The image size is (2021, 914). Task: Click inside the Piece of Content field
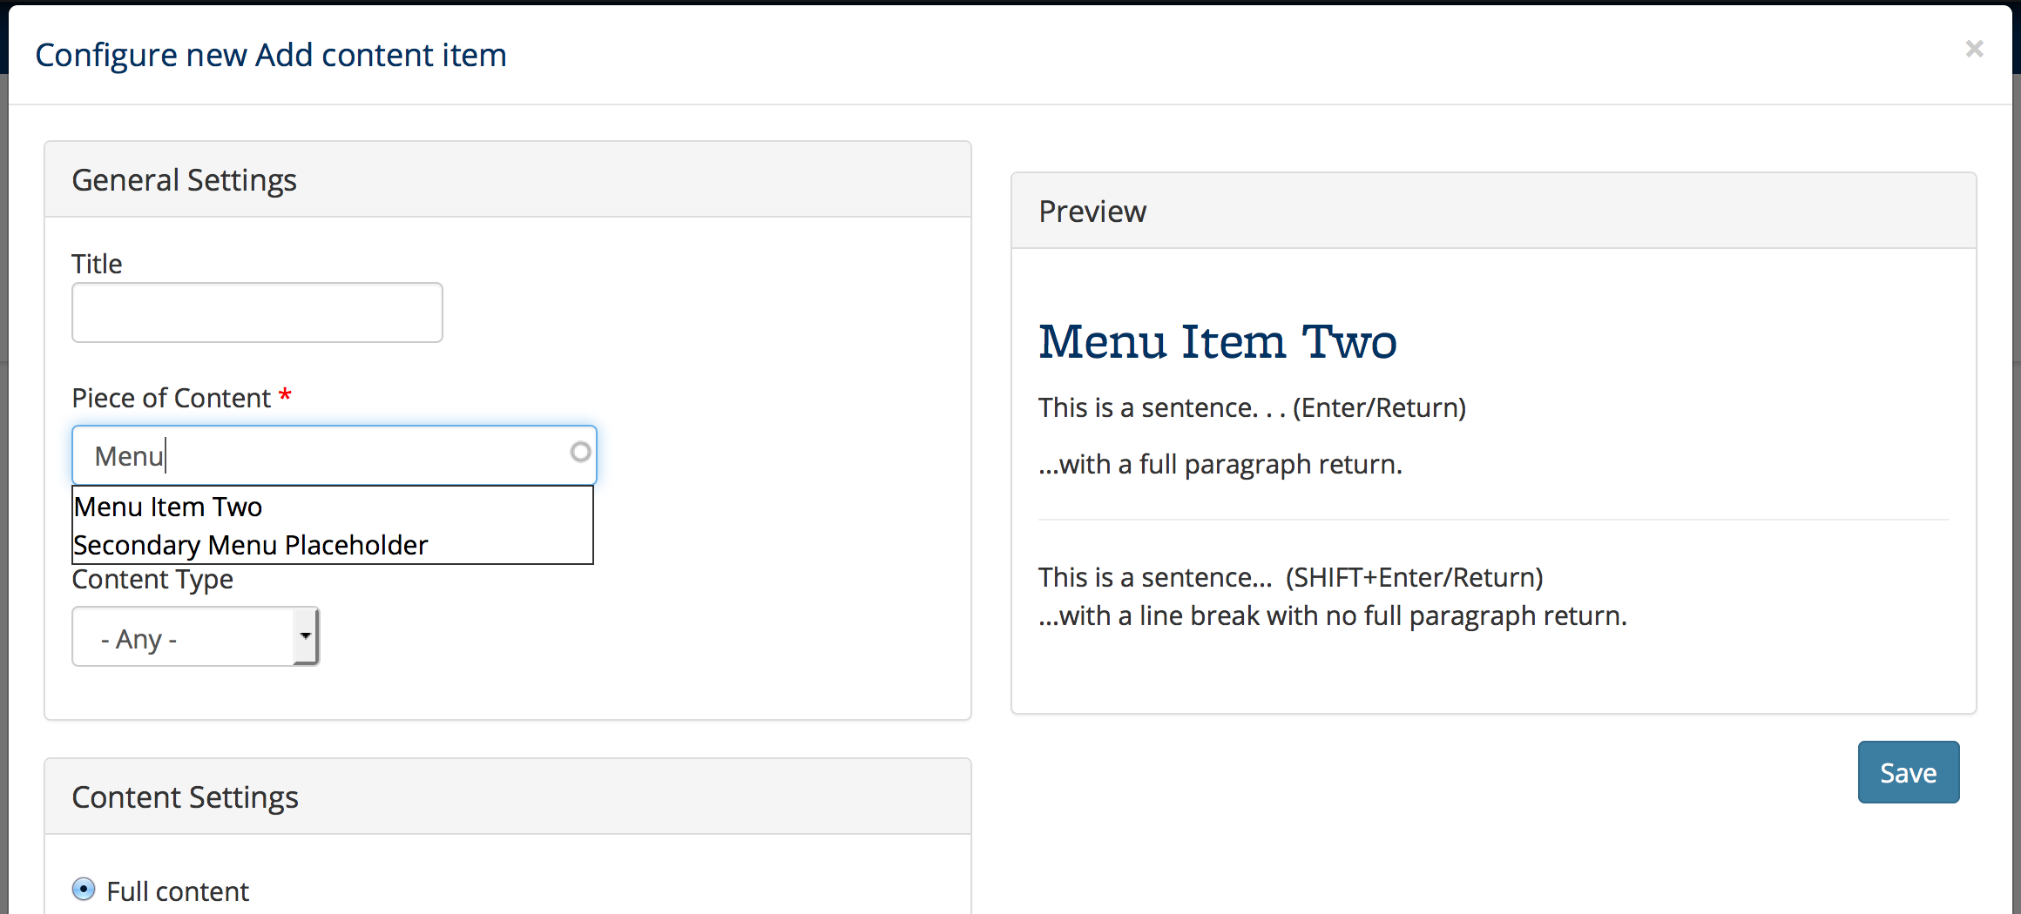click(x=334, y=455)
